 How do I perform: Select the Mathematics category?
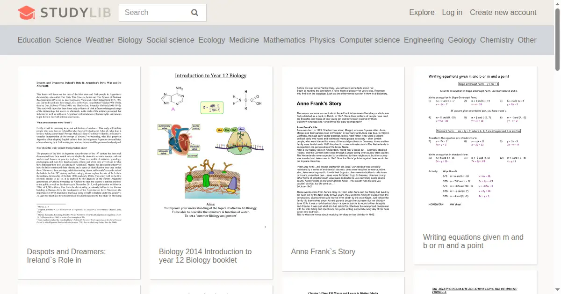click(x=284, y=40)
